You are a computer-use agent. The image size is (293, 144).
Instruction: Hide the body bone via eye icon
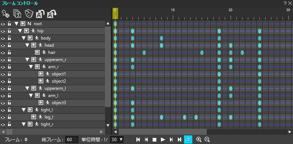[3, 38]
